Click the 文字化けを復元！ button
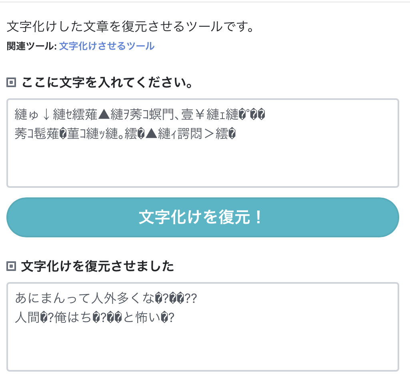 [203, 217]
